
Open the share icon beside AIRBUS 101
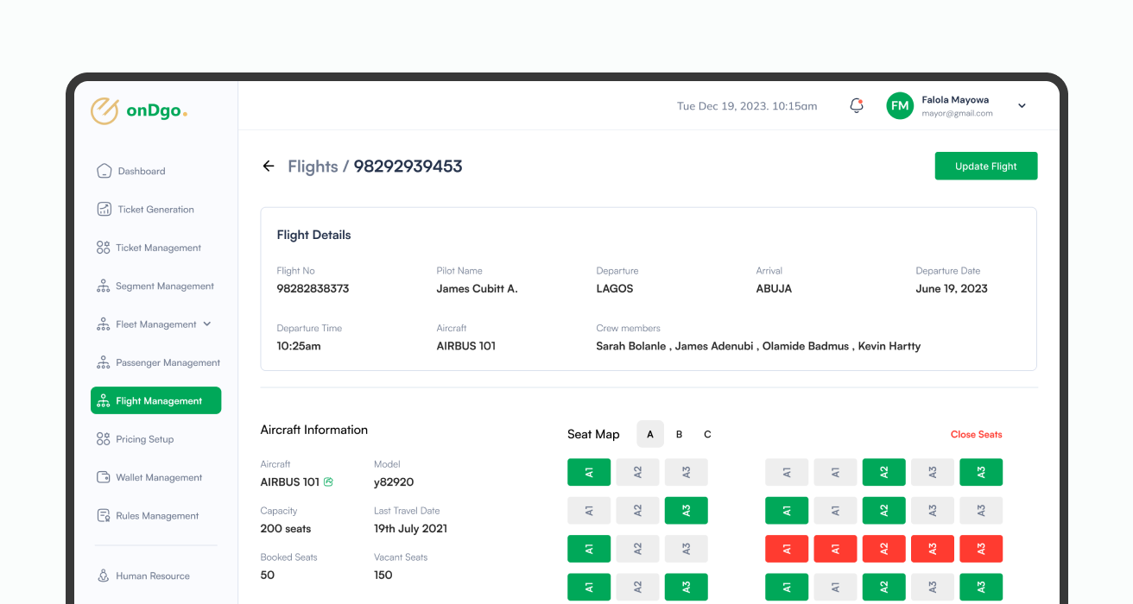328,482
